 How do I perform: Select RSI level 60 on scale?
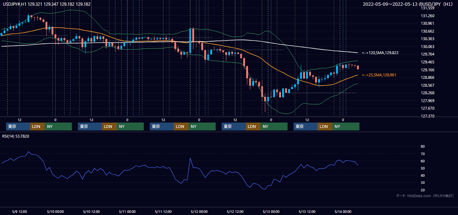coord(423,161)
